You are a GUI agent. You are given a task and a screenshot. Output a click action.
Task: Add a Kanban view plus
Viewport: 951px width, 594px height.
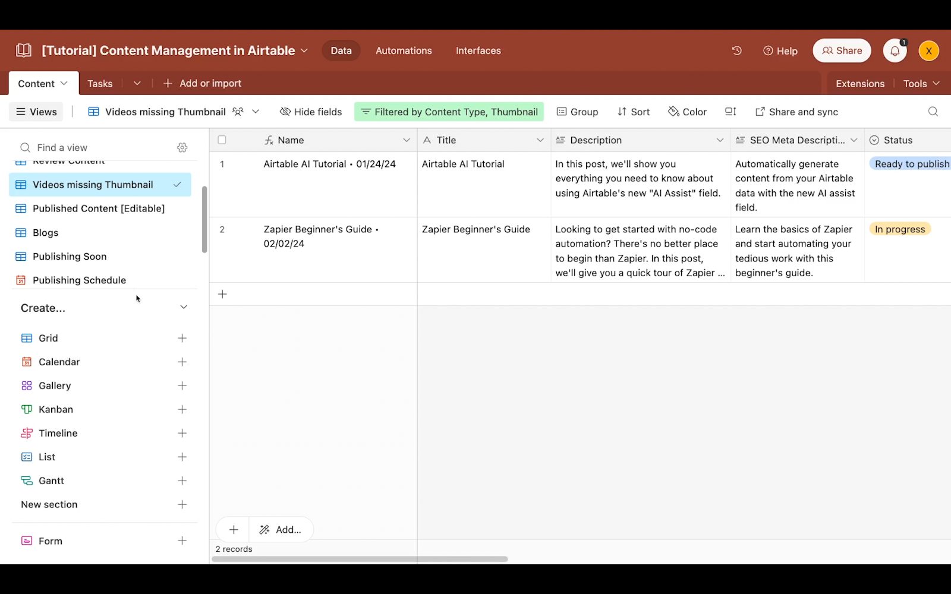(182, 409)
